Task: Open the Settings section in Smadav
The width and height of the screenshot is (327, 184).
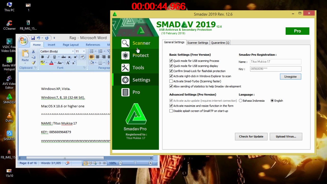Action: pos(136,80)
